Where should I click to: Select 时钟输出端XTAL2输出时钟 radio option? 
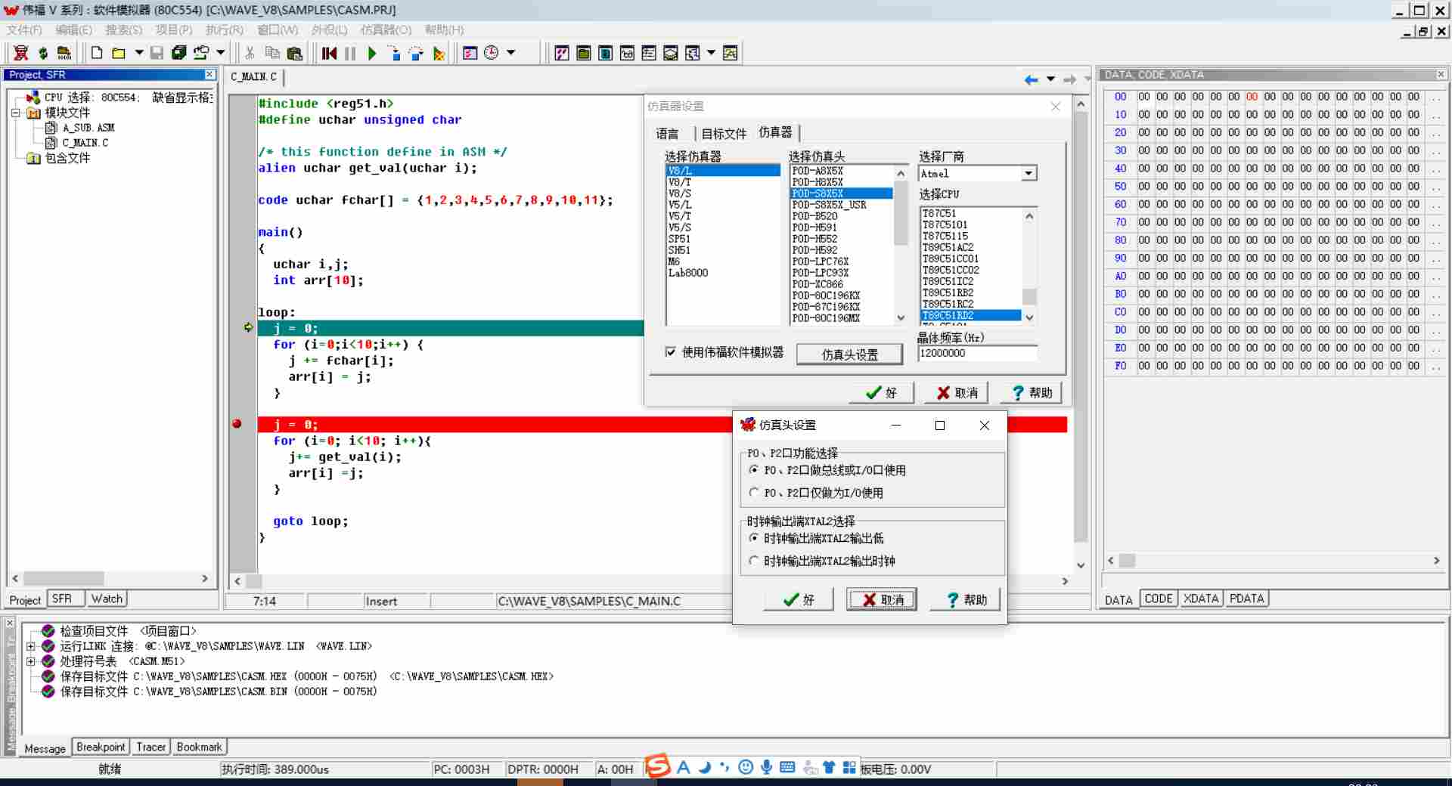click(754, 561)
